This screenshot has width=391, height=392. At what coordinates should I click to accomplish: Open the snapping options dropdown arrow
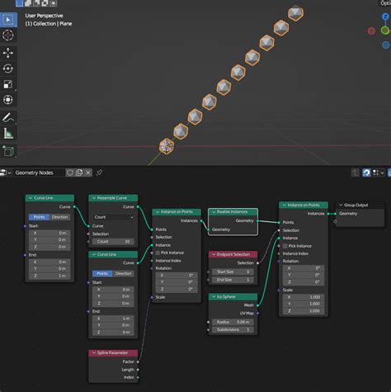tap(382, 172)
